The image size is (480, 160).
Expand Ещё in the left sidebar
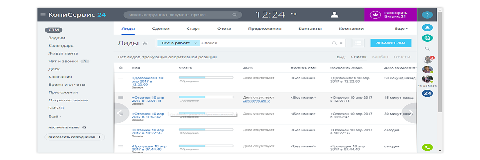pos(55,116)
